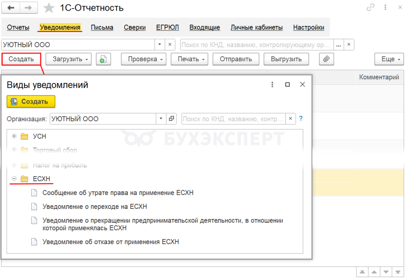Screen dimensions: 405x278
Task: Open the Загрузить dropdown button
Action: click(x=68, y=59)
